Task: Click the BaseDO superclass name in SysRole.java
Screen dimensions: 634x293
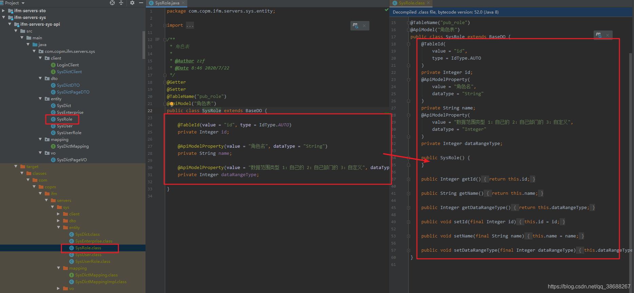Action: point(254,111)
